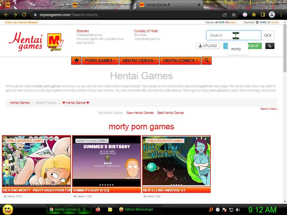Click the Top Hentai Games link
This screenshot has width=287, height=215.
coord(110,113)
